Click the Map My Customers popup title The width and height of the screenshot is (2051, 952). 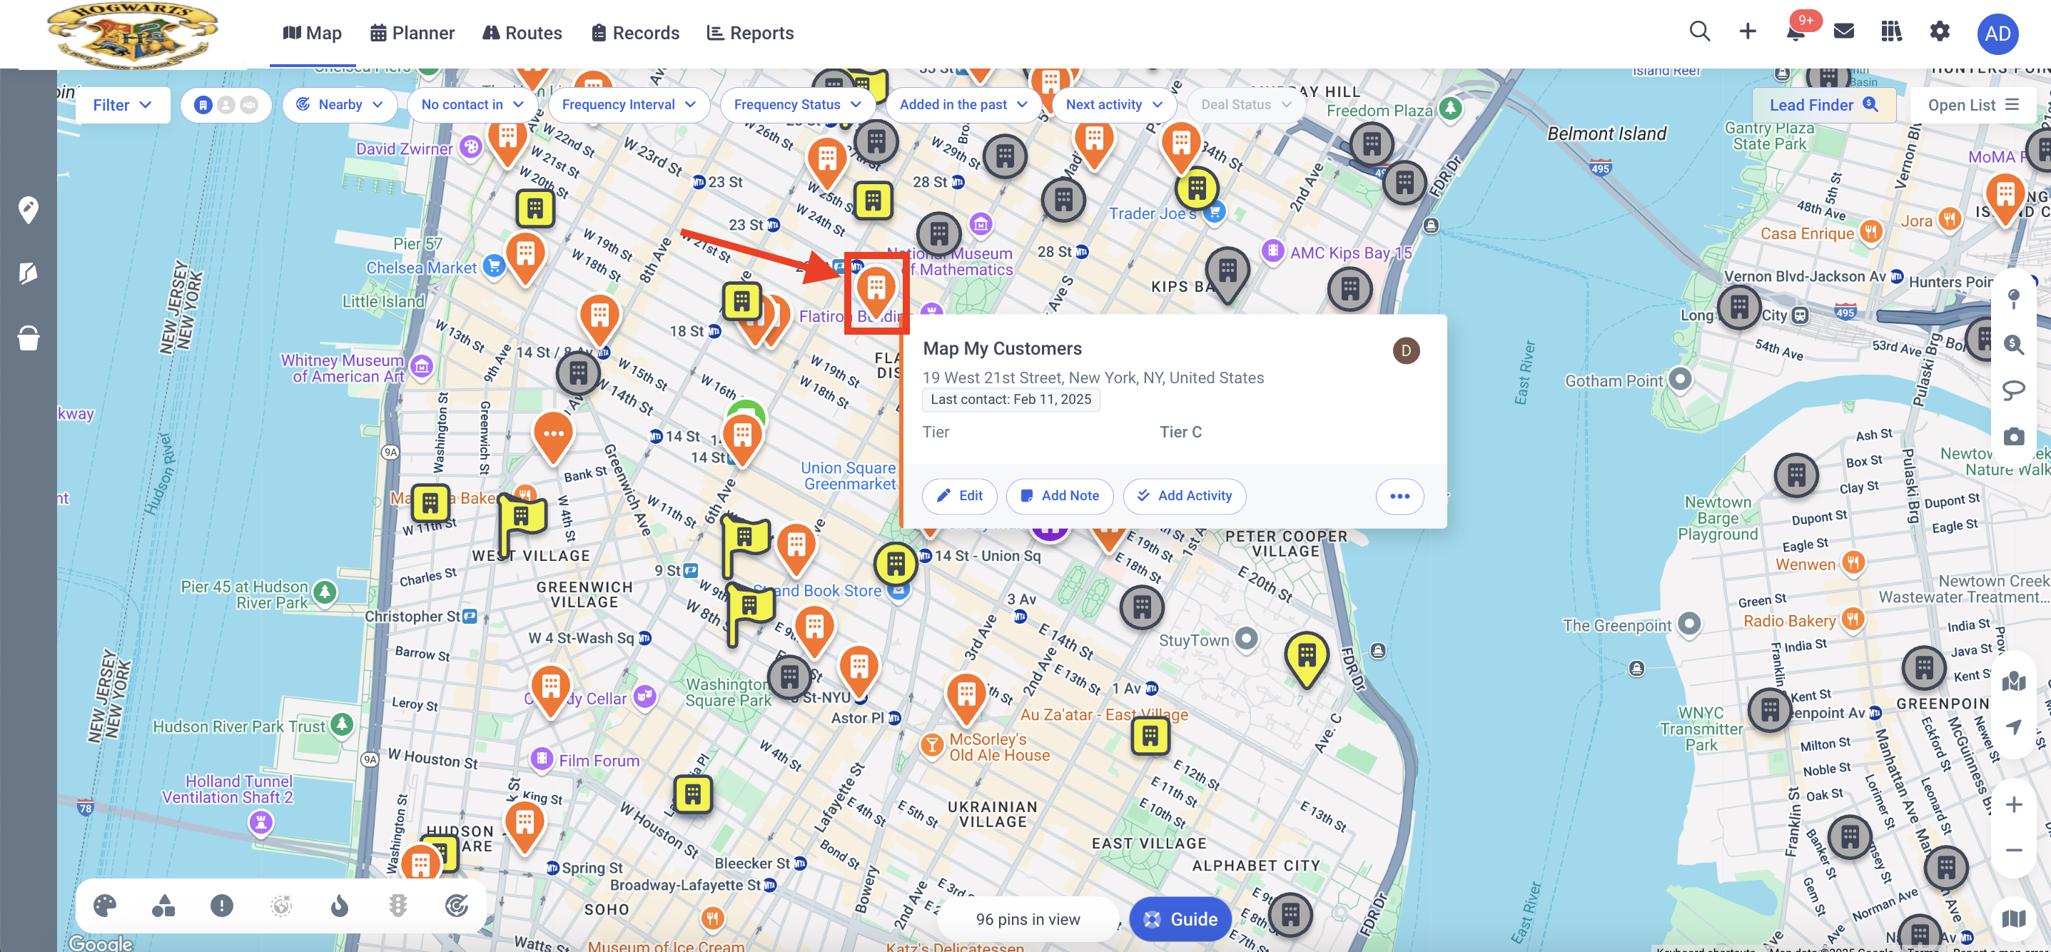click(1002, 349)
